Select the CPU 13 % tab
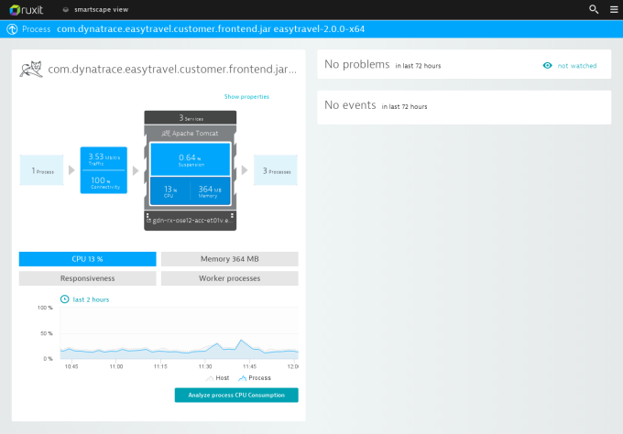Image resolution: width=623 pixels, height=434 pixels. click(x=87, y=259)
